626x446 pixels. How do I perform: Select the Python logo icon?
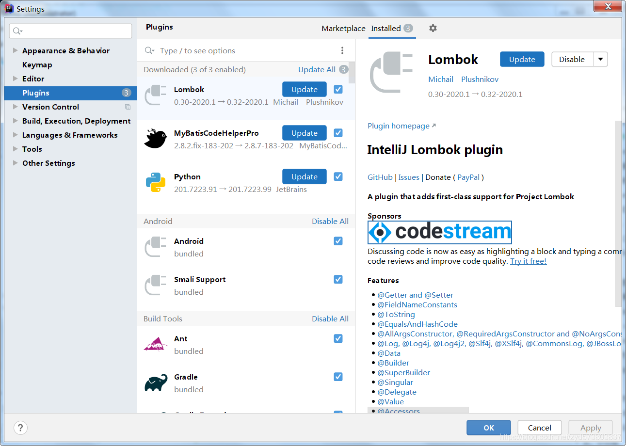coord(156,182)
